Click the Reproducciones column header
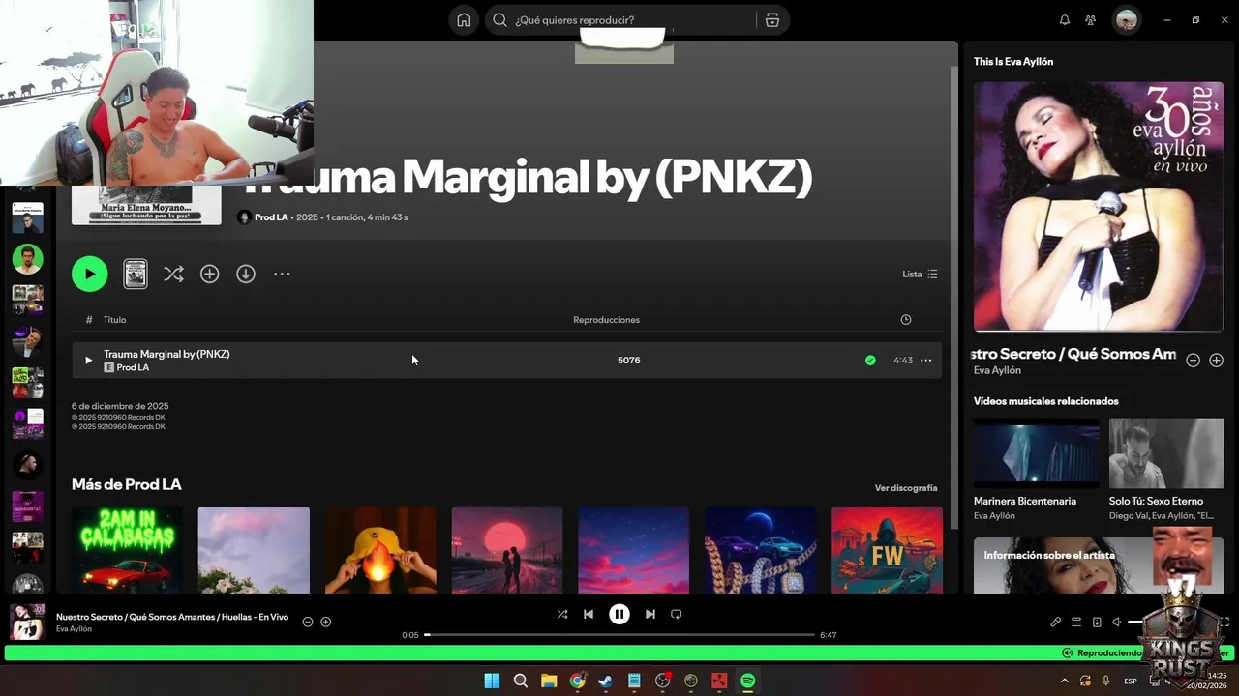 click(606, 320)
